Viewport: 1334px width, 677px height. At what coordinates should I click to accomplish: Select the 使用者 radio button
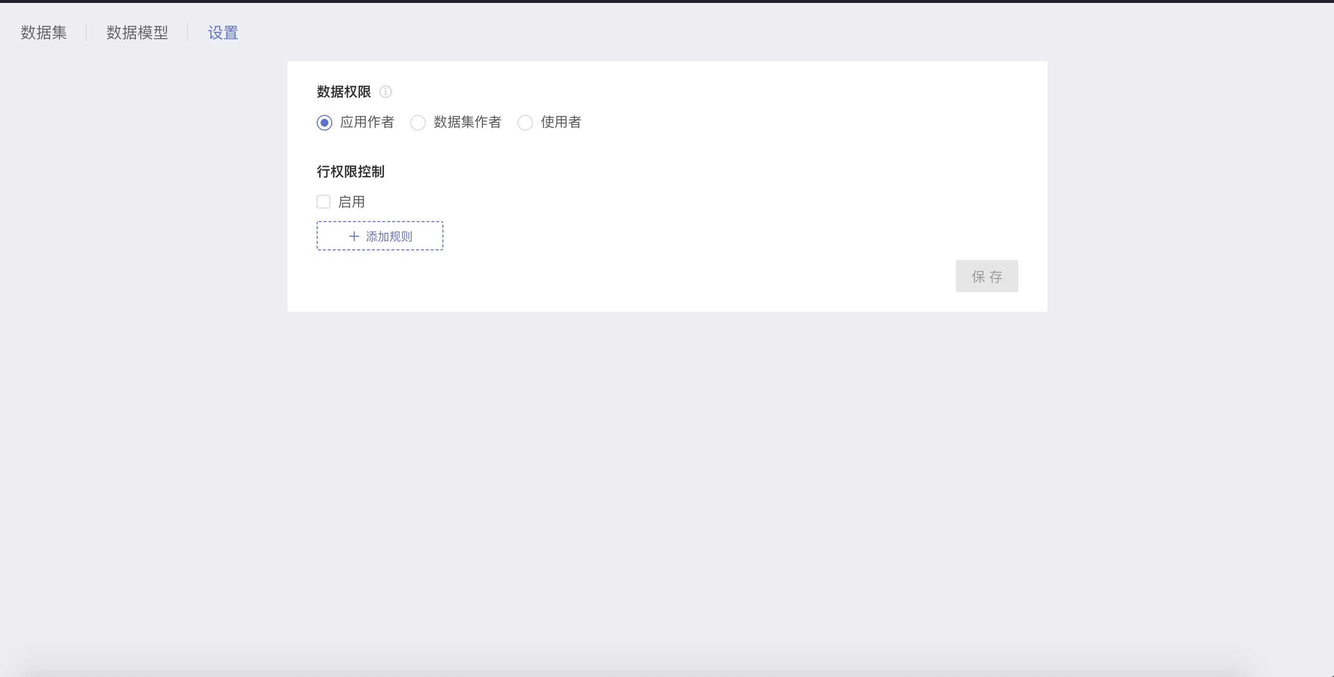click(x=525, y=123)
